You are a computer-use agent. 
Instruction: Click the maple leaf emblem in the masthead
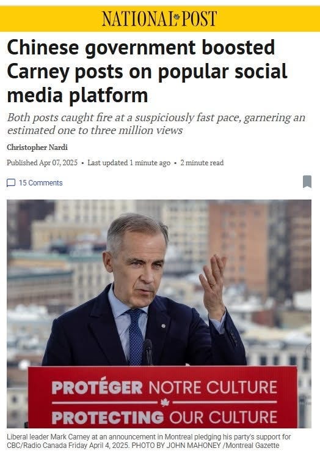(x=176, y=17)
